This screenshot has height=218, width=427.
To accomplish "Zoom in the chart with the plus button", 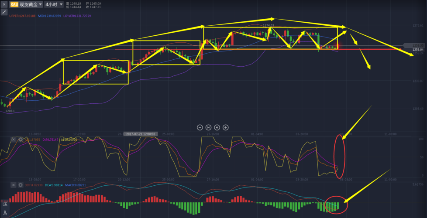I will click(226, 127).
